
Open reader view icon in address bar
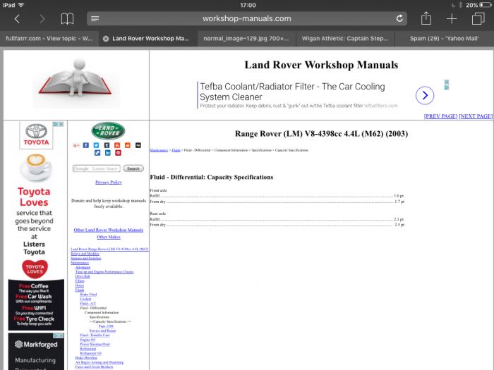click(95, 19)
